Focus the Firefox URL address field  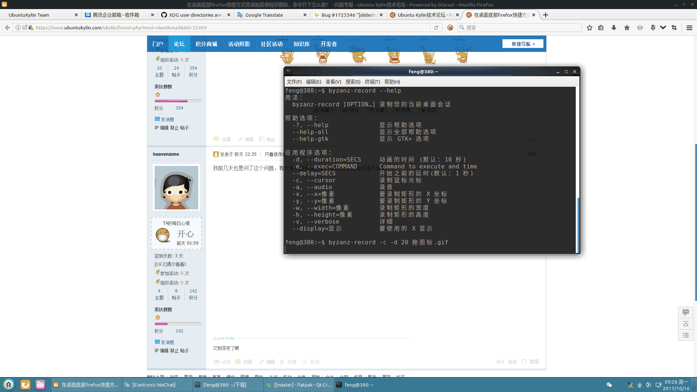pyautogui.click(x=232, y=28)
